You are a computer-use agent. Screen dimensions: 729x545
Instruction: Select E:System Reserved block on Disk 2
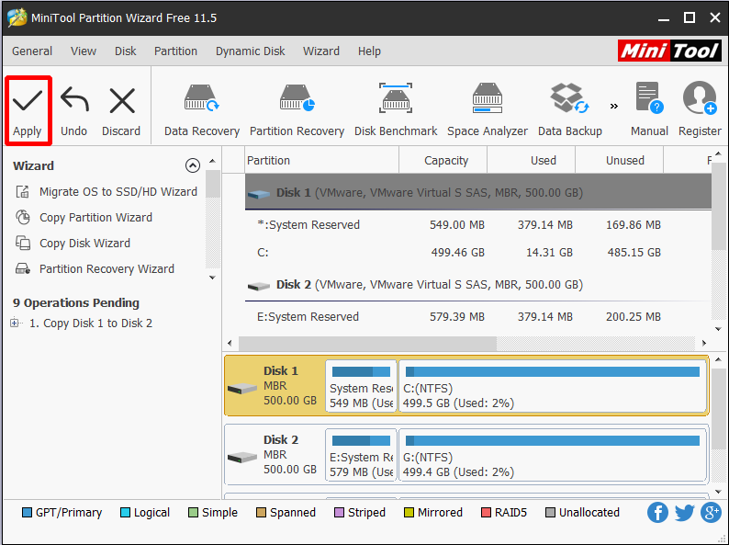(361, 455)
